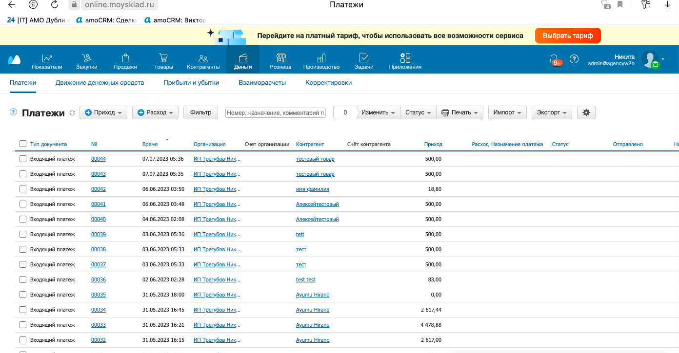Screen dimensions: 679x353
Task: Check the row checkbox for payment 00039
Action: [23, 234]
